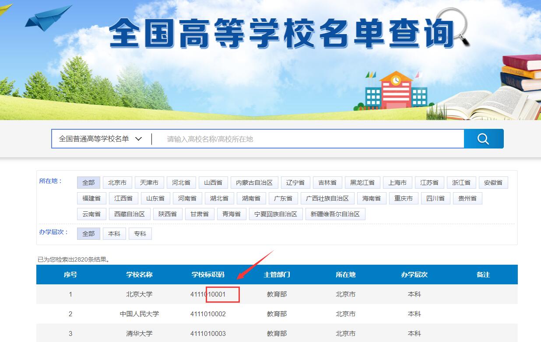The height and width of the screenshot is (342, 541).
Task: Filter by 云南省
Action: pos(91,214)
